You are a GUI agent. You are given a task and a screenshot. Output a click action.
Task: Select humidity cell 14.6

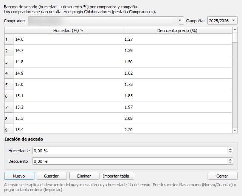click(68, 39)
